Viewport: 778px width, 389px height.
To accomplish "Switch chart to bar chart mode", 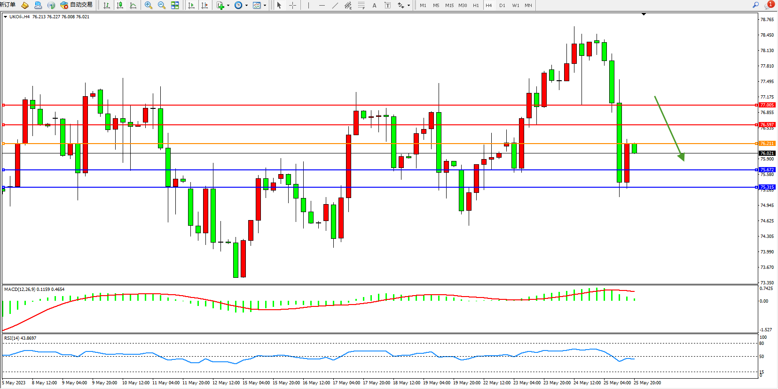I will tap(107, 5).
